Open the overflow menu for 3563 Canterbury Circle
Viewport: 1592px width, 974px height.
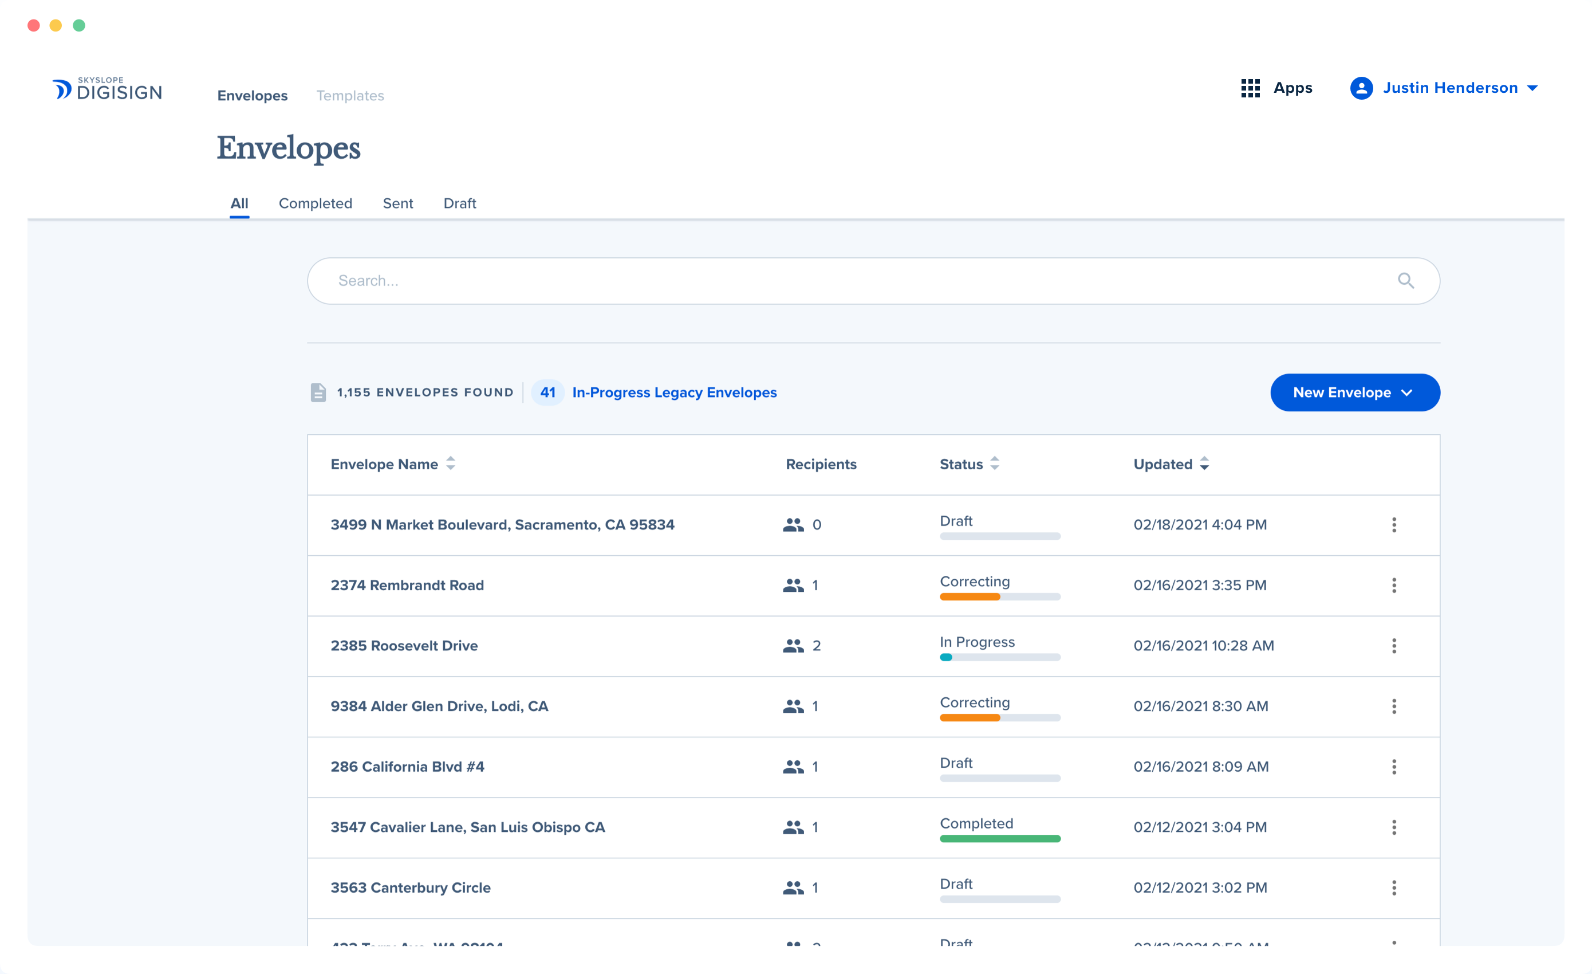point(1394,887)
